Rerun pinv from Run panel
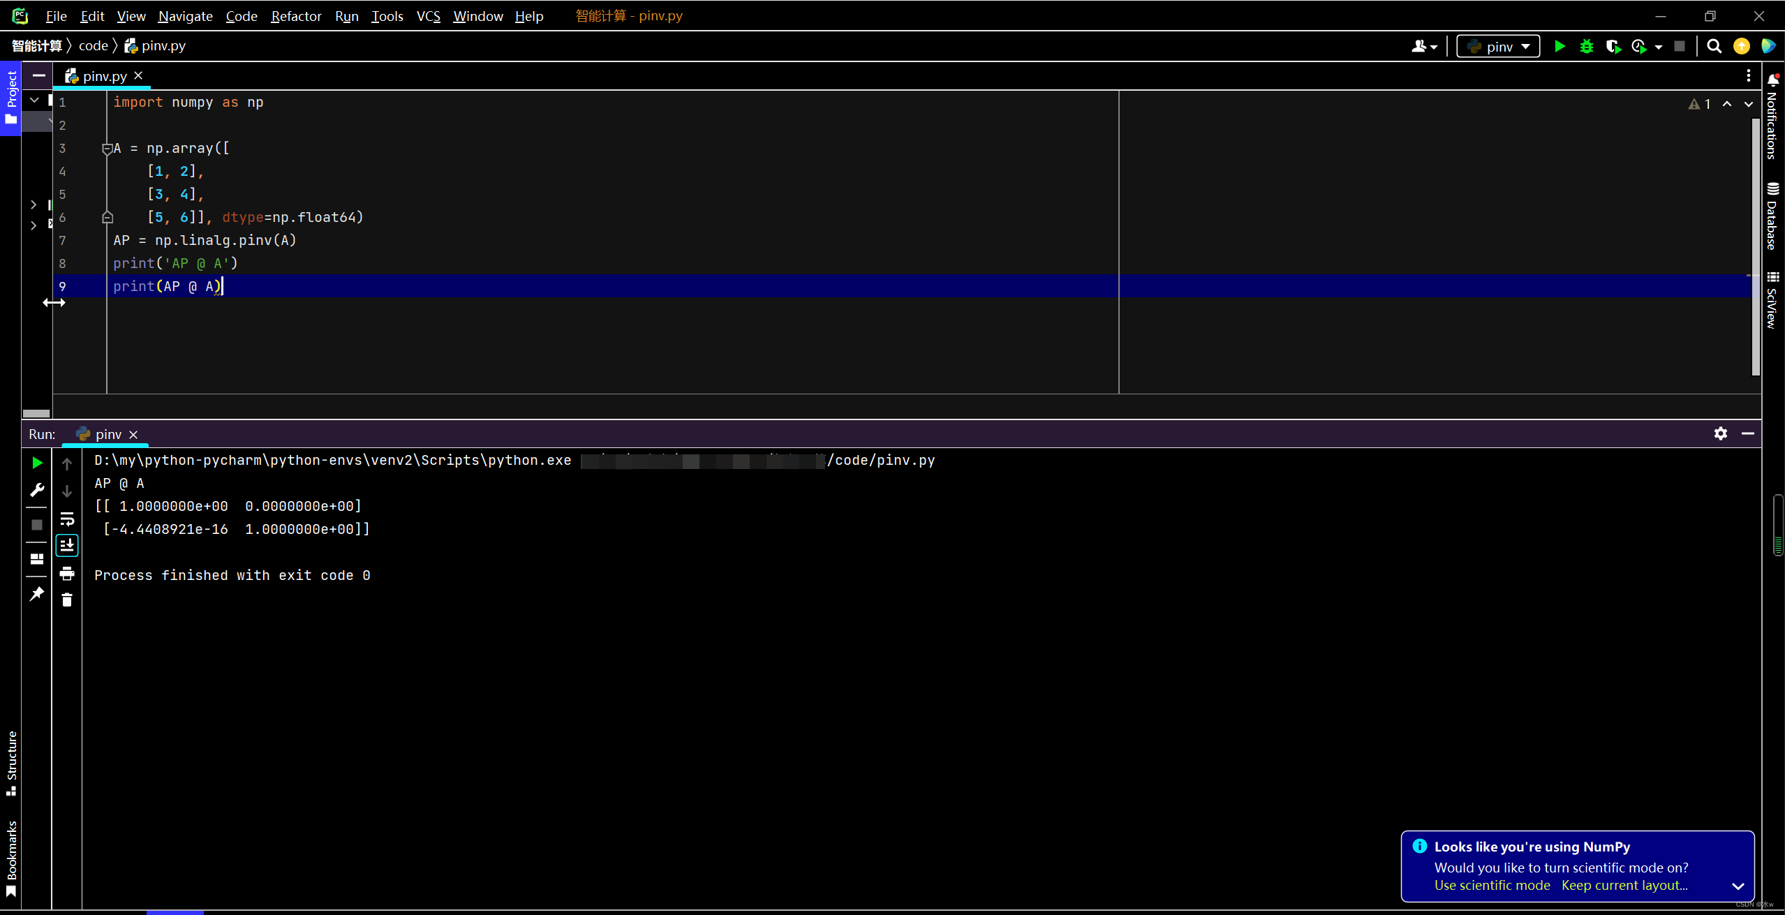 pyautogui.click(x=37, y=463)
